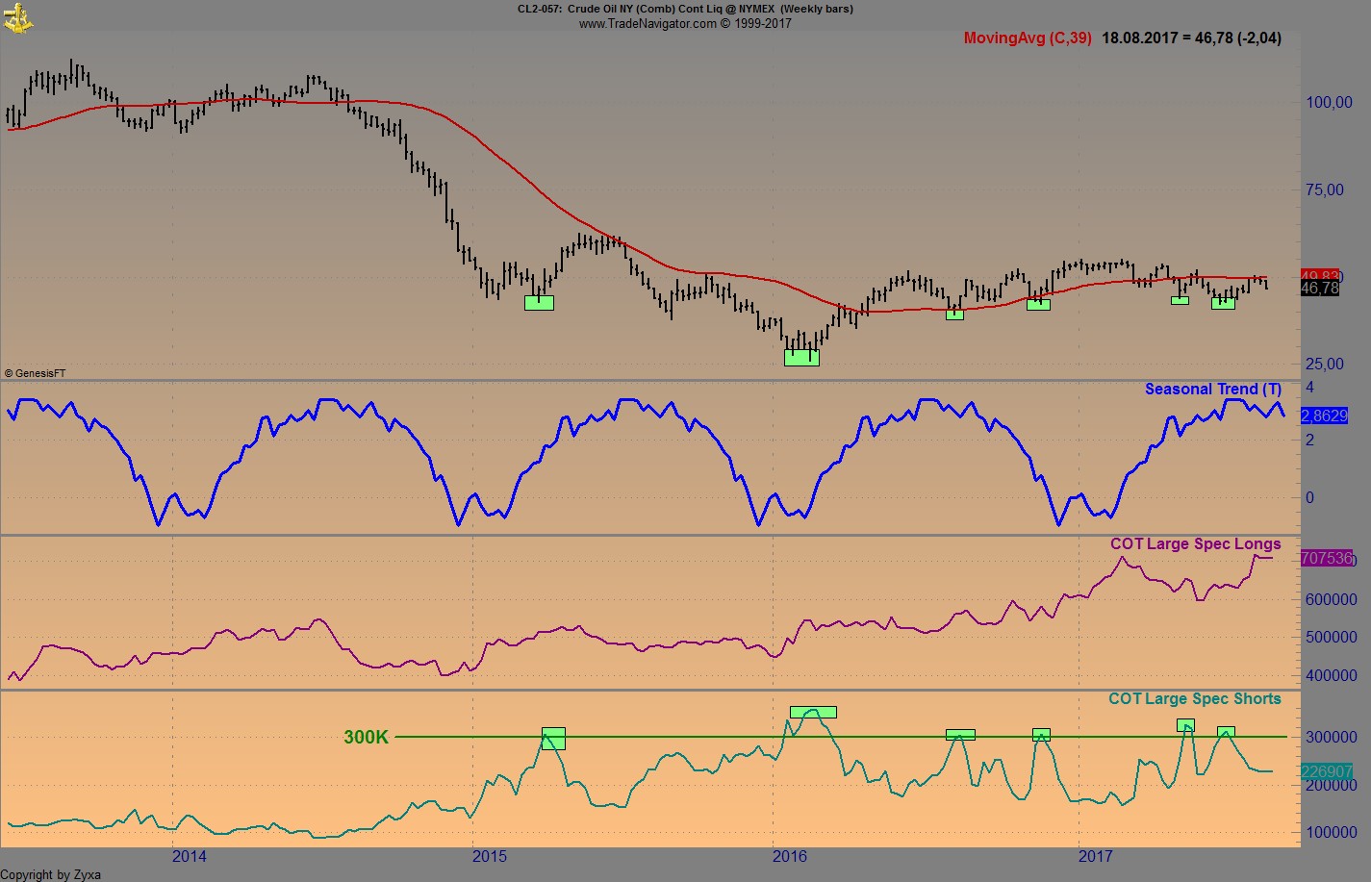Viewport: 1371px width, 882px height.
Task: Select the red MovingAvg (C,39) legend entry
Action: [x=1028, y=38]
